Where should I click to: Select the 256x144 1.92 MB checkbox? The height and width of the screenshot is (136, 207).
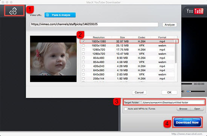(x=83, y=79)
